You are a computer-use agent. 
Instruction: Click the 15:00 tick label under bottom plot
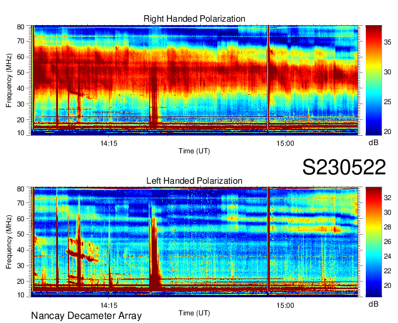[285, 305]
